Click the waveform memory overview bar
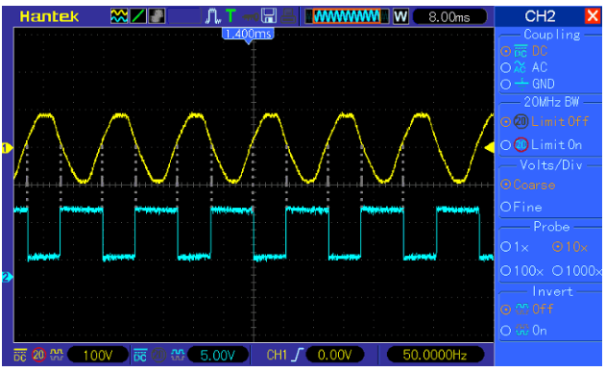This screenshot has width=606, height=372. [x=347, y=16]
